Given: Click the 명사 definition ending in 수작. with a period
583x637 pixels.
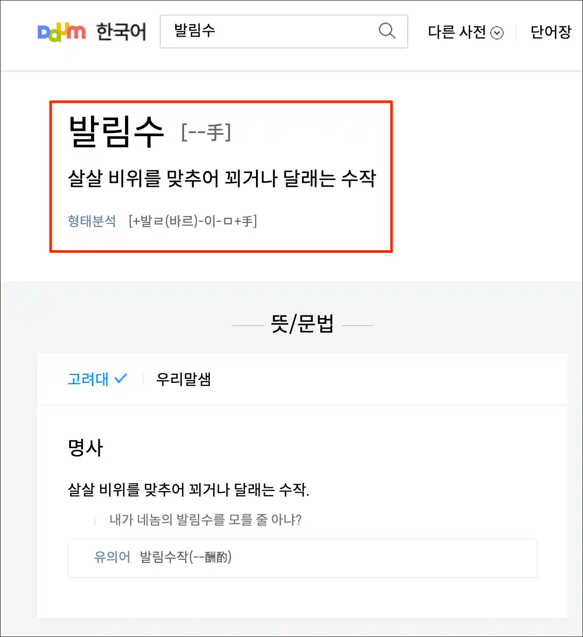Looking at the screenshot, I should (x=189, y=490).
